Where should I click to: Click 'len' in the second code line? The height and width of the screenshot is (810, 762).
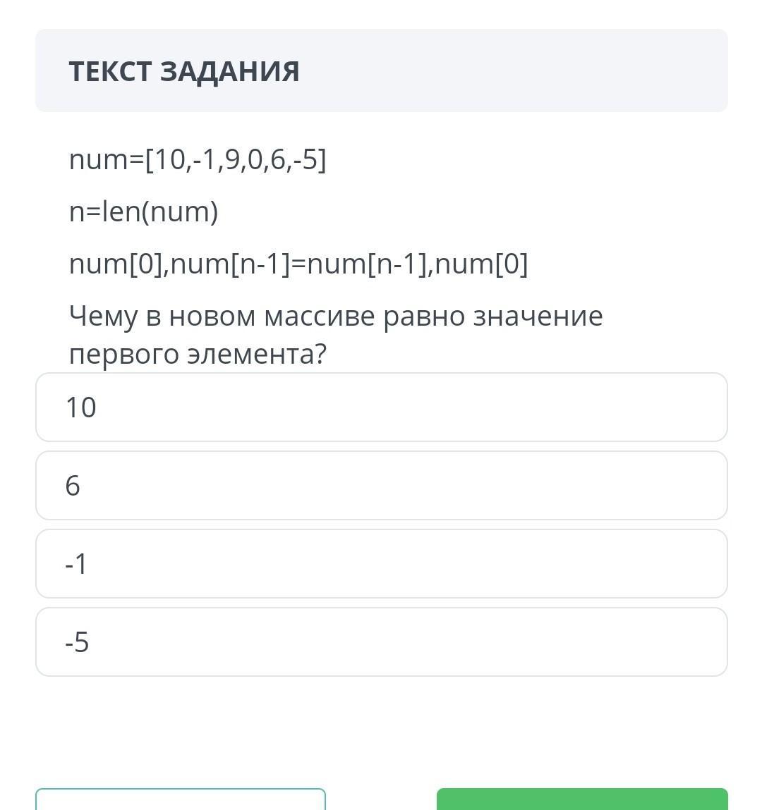(x=121, y=211)
